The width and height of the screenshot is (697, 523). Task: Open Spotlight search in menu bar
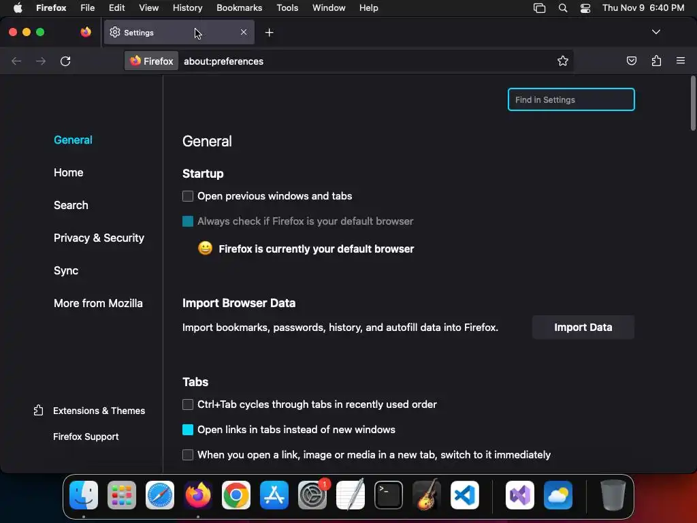pyautogui.click(x=563, y=7)
